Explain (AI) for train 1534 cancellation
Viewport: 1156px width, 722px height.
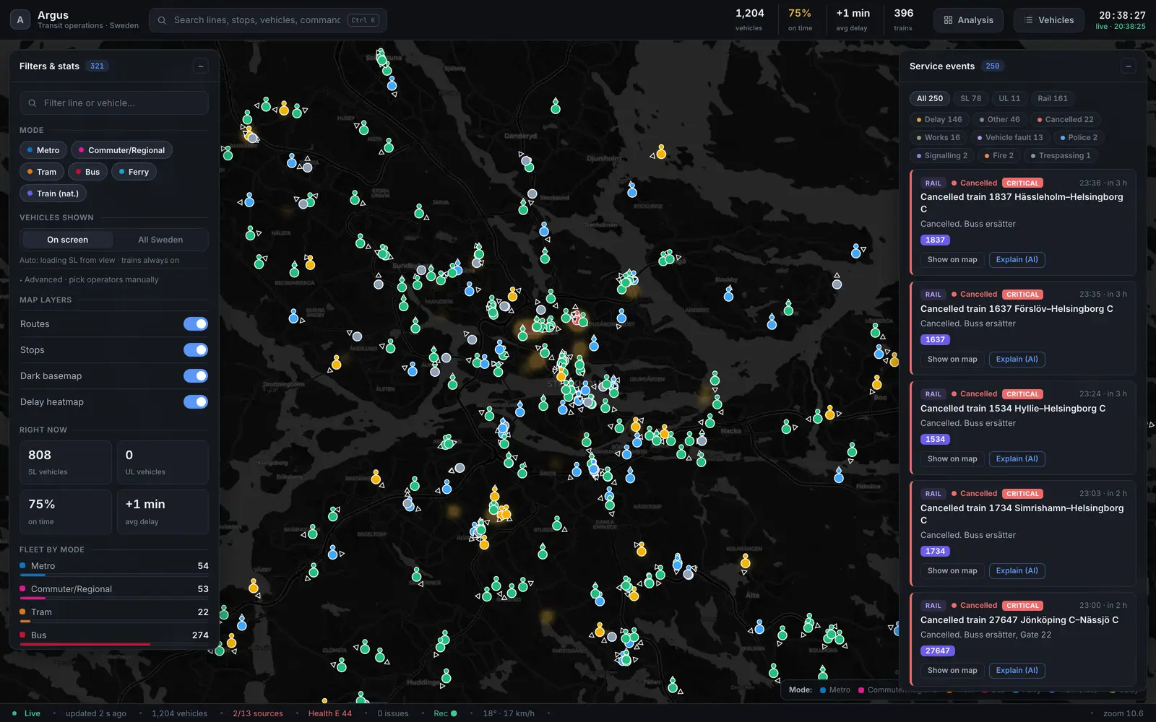[1017, 459]
